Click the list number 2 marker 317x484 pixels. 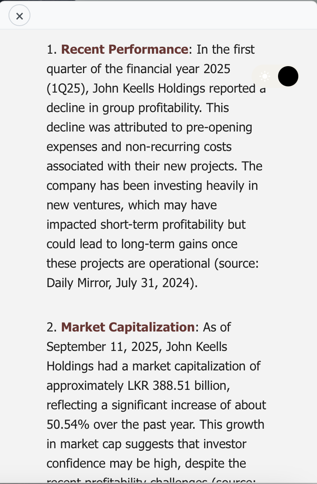point(52,327)
